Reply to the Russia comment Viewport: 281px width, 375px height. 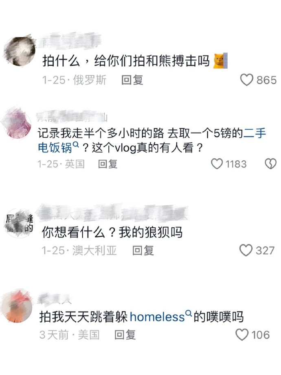(x=132, y=80)
